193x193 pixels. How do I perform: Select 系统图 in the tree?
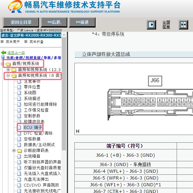tap(30, 93)
